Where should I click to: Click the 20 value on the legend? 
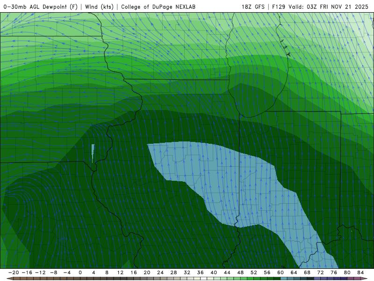point(147,273)
